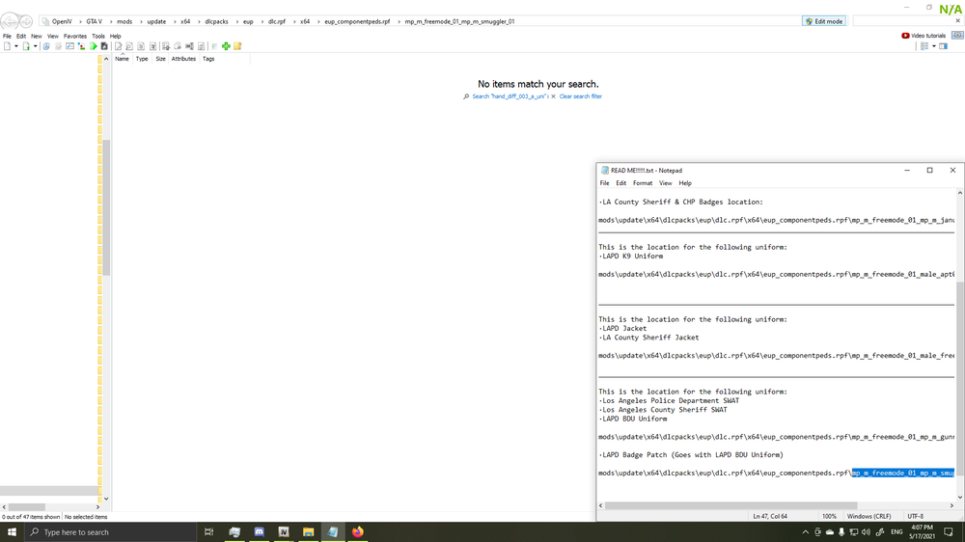Open the Favorites menu in OpenIV
965x542 pixels.
click(75, 37)
